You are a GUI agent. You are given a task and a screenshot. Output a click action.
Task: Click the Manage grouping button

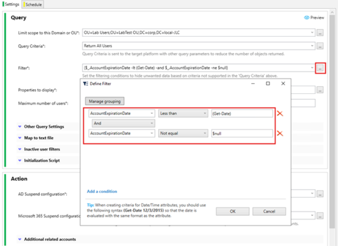[105, 101]
